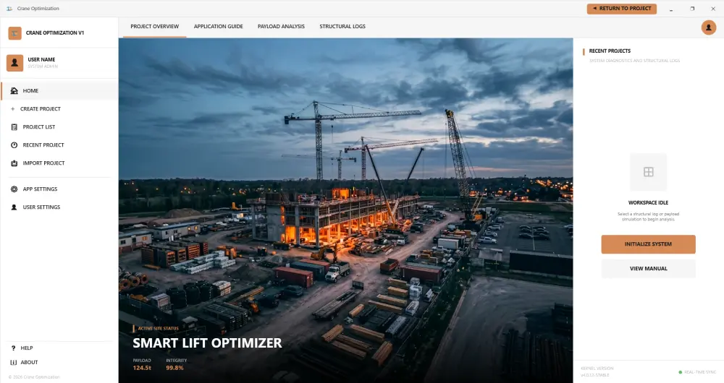This screenshot has width=724, height=383.
Task: Click the User Name label
Action: coord(41,59)
